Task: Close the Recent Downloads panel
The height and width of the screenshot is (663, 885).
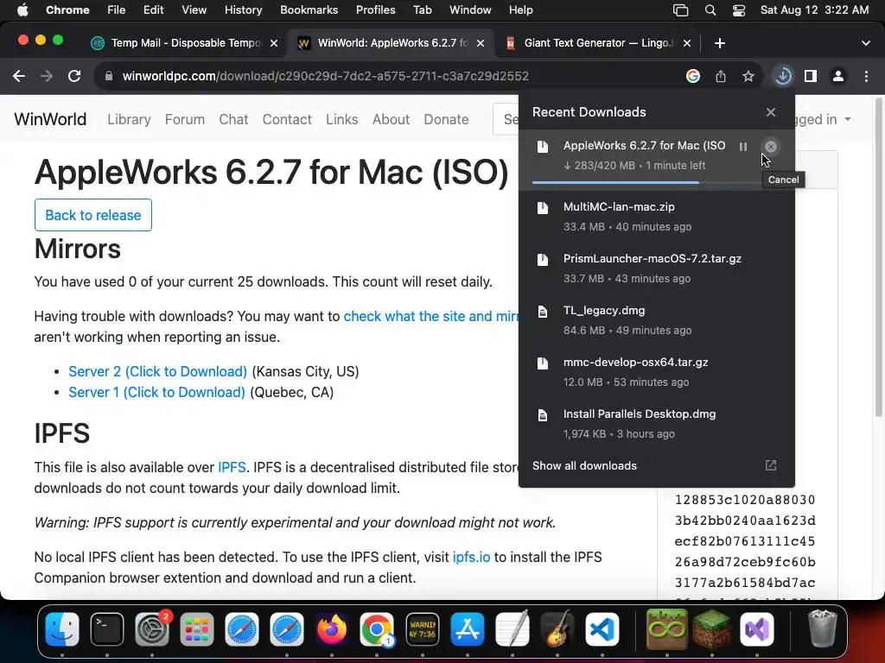Action: pos(770,112)
